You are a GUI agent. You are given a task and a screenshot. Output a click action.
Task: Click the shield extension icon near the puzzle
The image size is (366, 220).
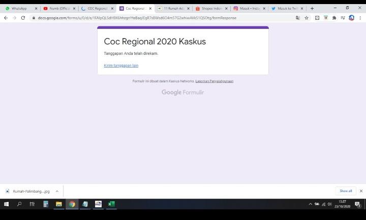click(x=326, y=18)
